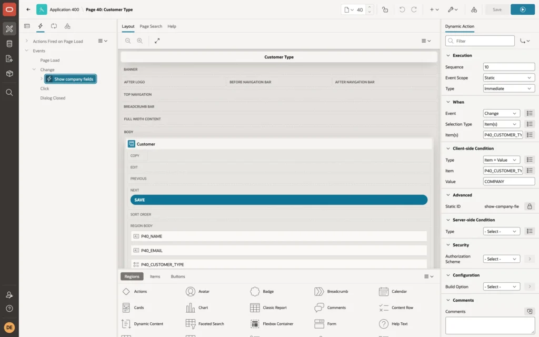The image size is (539, 337).
Task: Collapse the Events tree node
Action: tap(26, 51)
